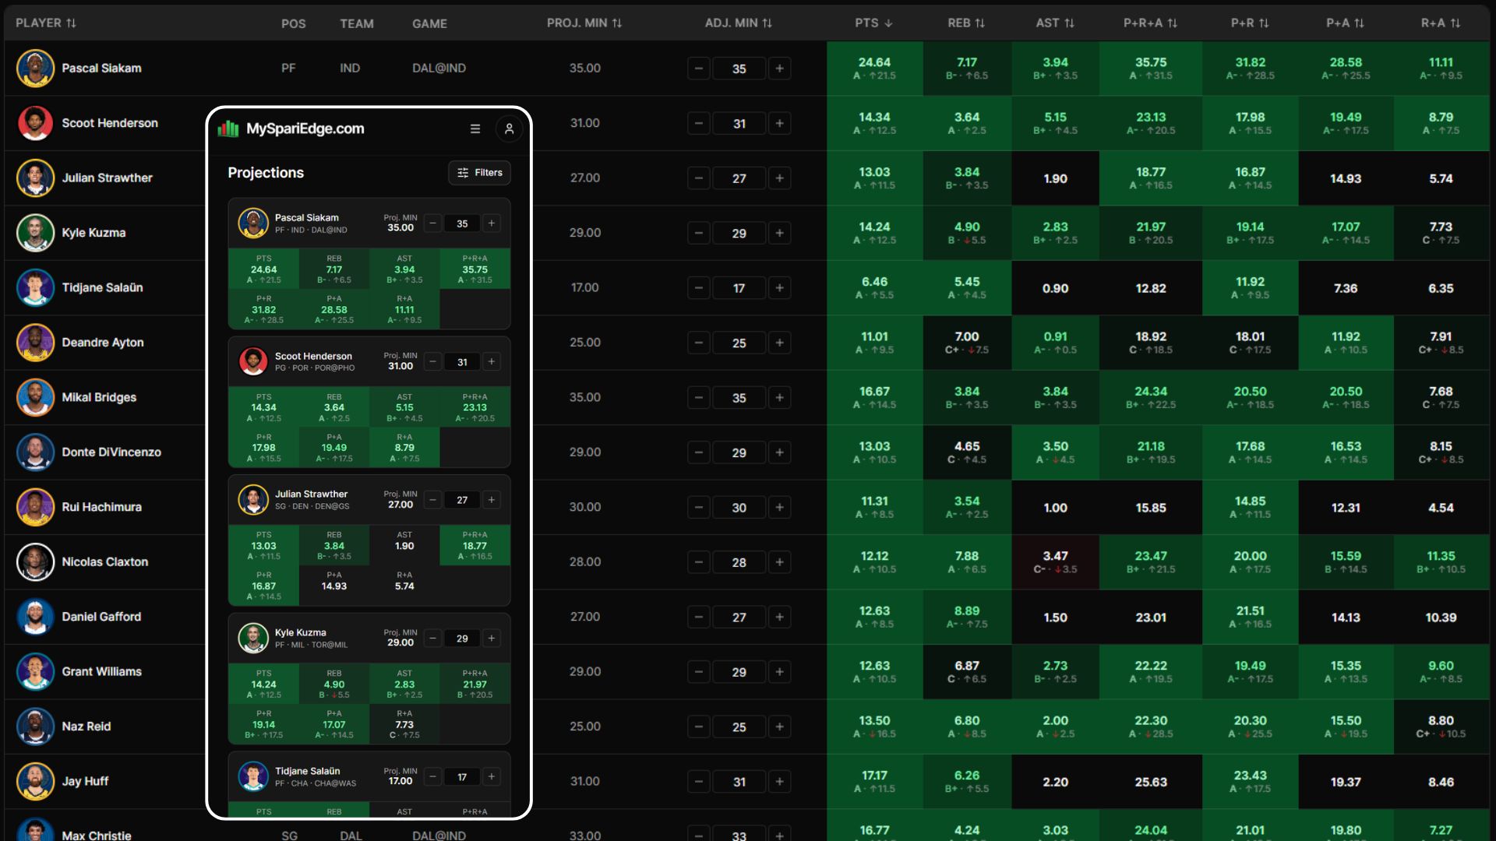Increase Pascal Siakam's adjusted minutes in the table
1496x841 pixels.
pos(779,69)
